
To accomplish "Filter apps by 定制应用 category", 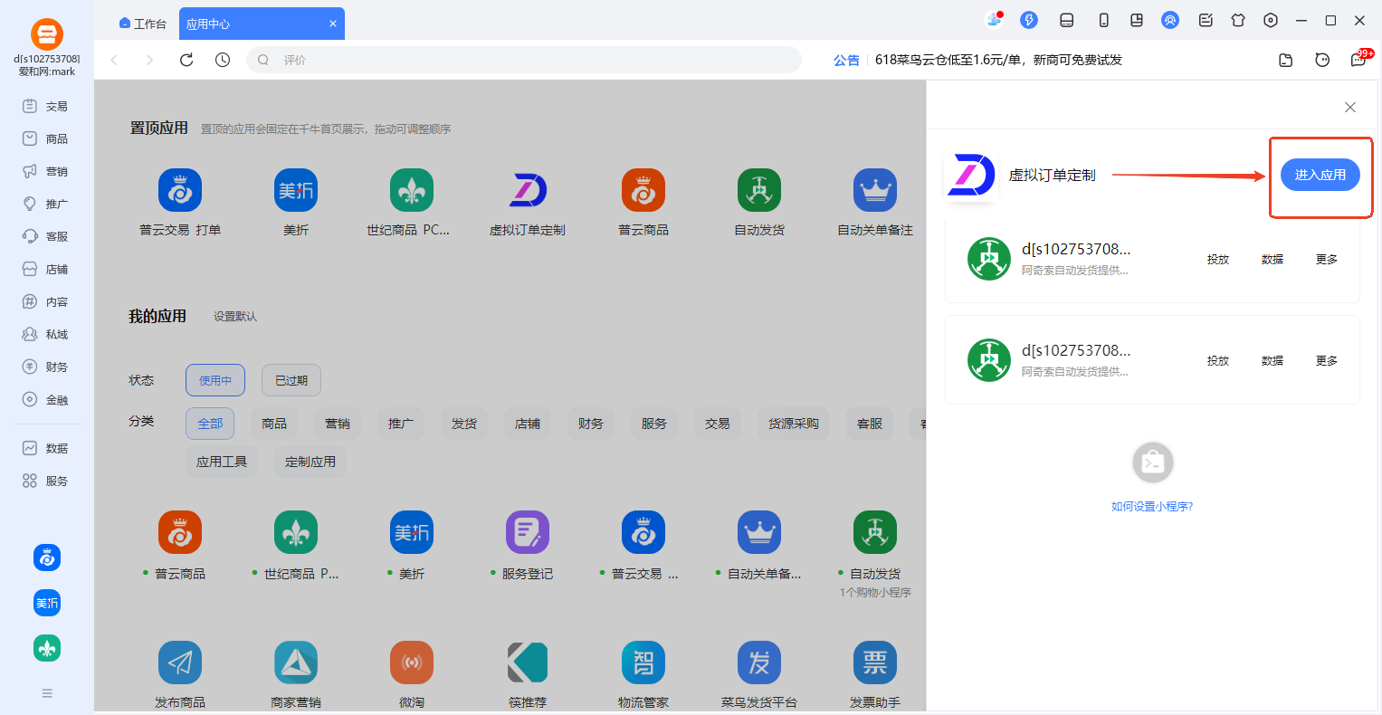I will coord(310,462).
